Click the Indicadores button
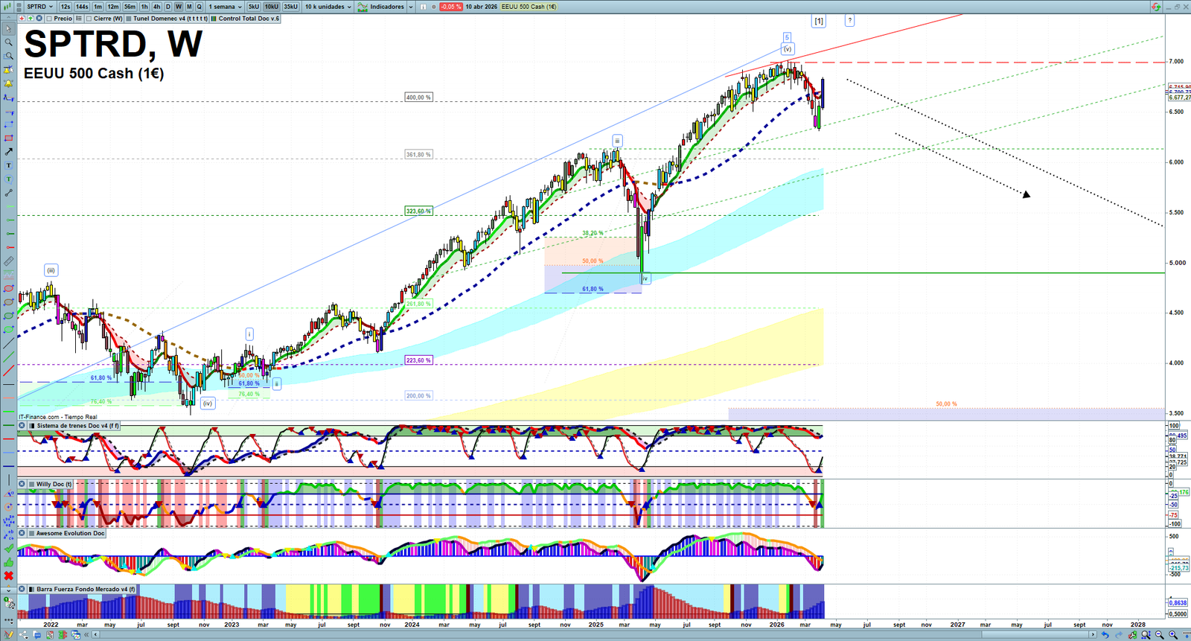 point(387,7)
